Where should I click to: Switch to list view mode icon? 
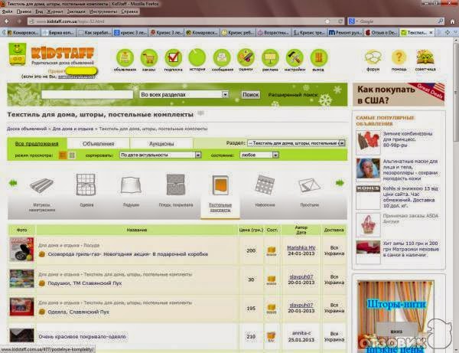[63, 155]
